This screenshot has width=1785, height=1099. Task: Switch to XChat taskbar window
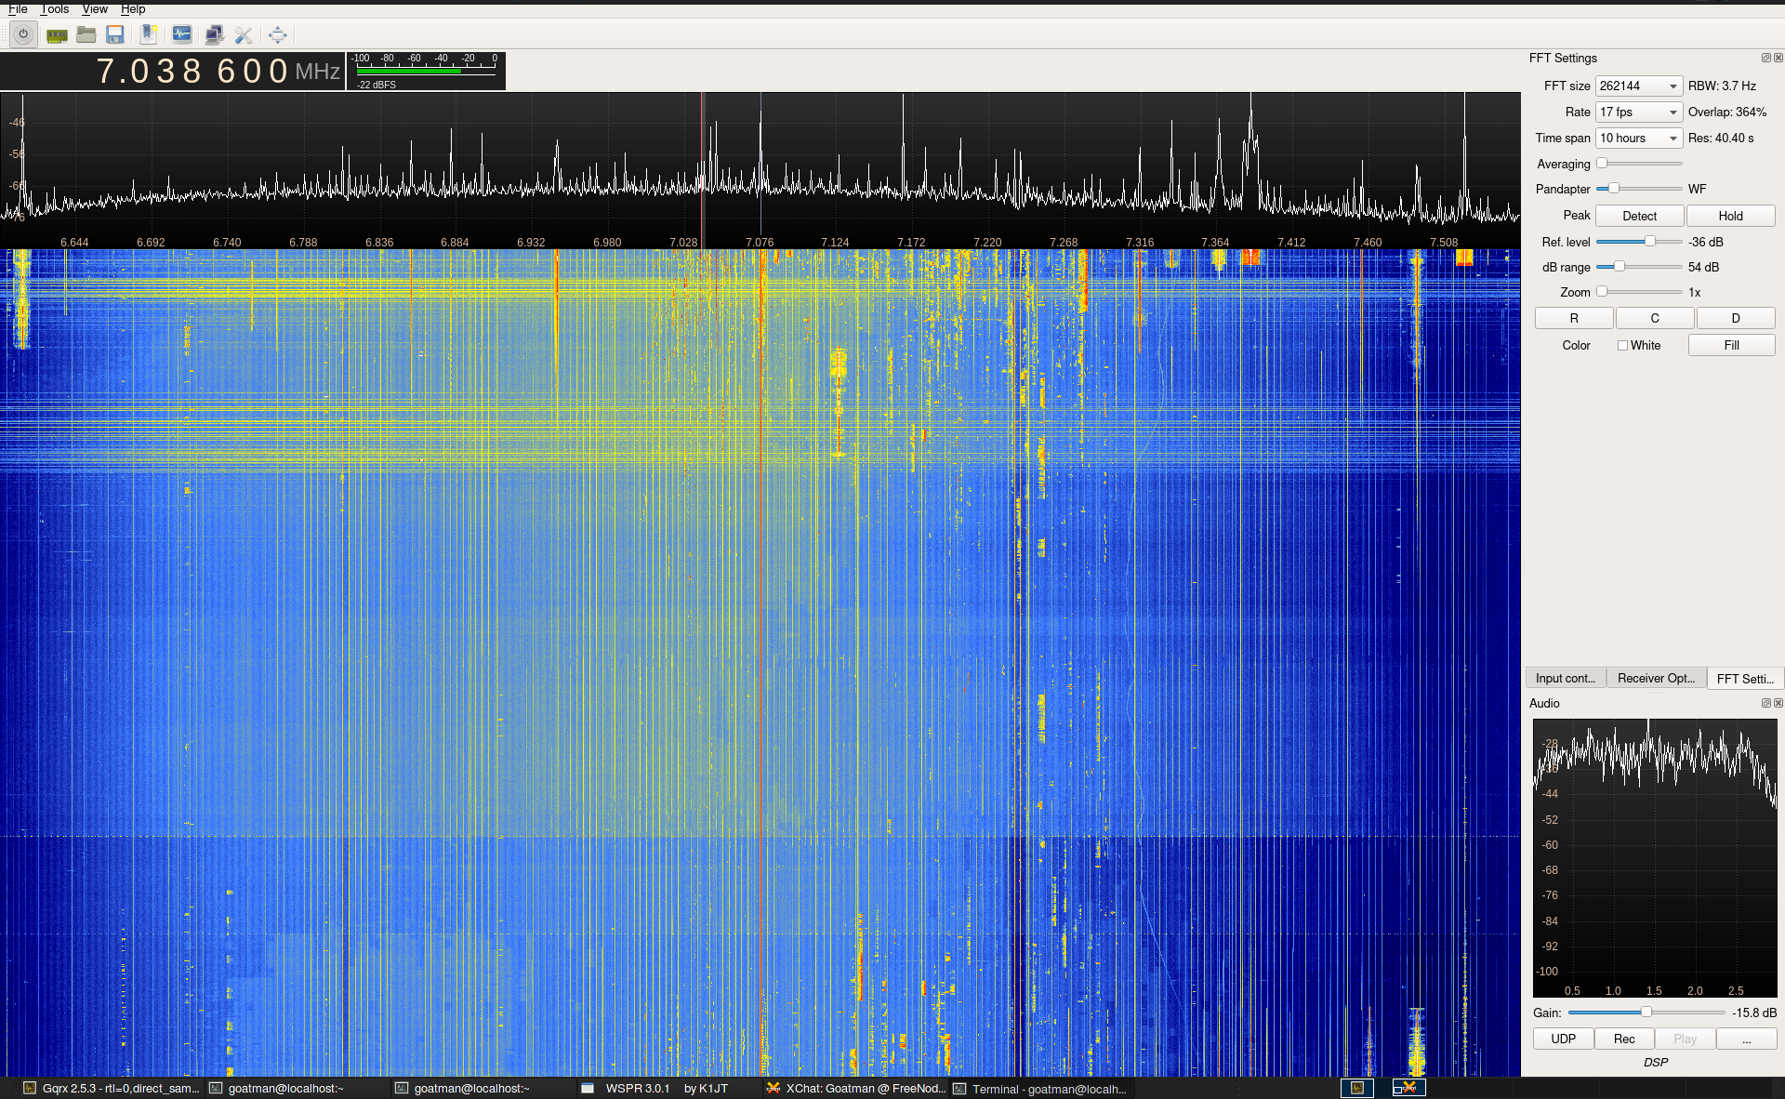(x=856, y=1088)
